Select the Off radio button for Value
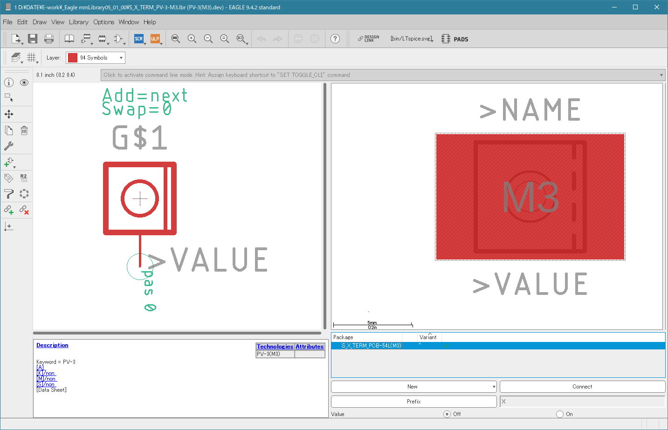 447,414
